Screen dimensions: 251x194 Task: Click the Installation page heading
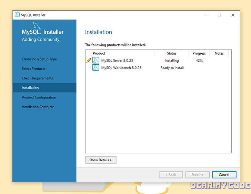(x=99, y=32)
